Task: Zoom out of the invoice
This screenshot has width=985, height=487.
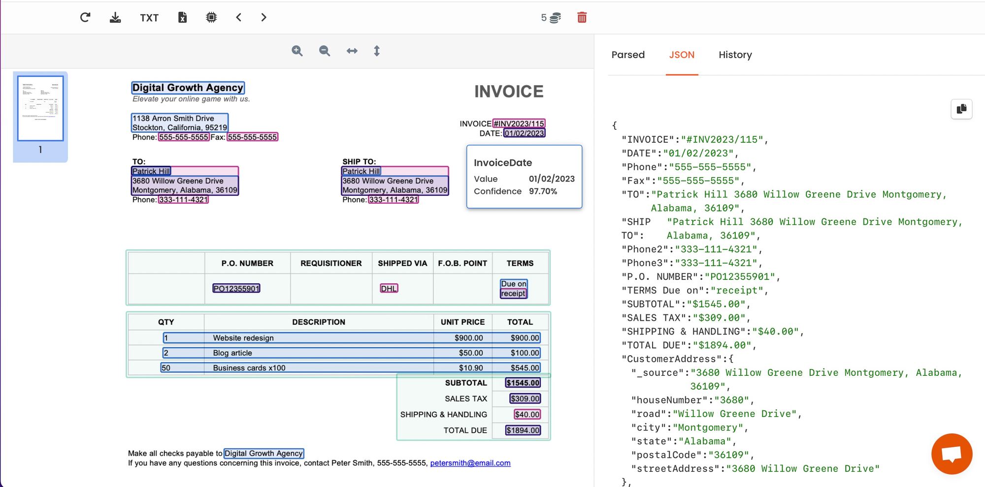Action: coord(324,51)
